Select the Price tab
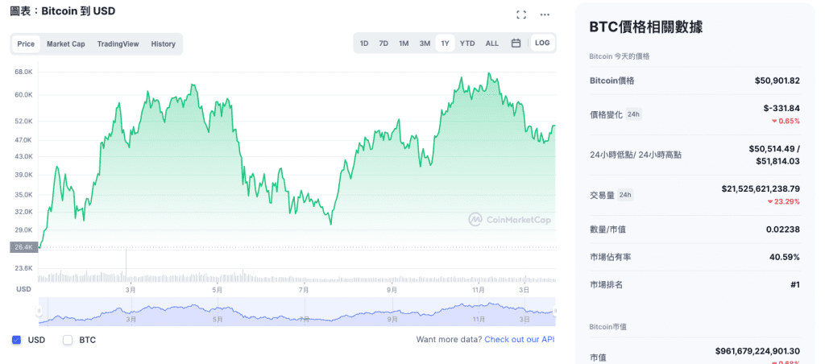The width and height of the screenshot is (825, 364). click(26, 43)
